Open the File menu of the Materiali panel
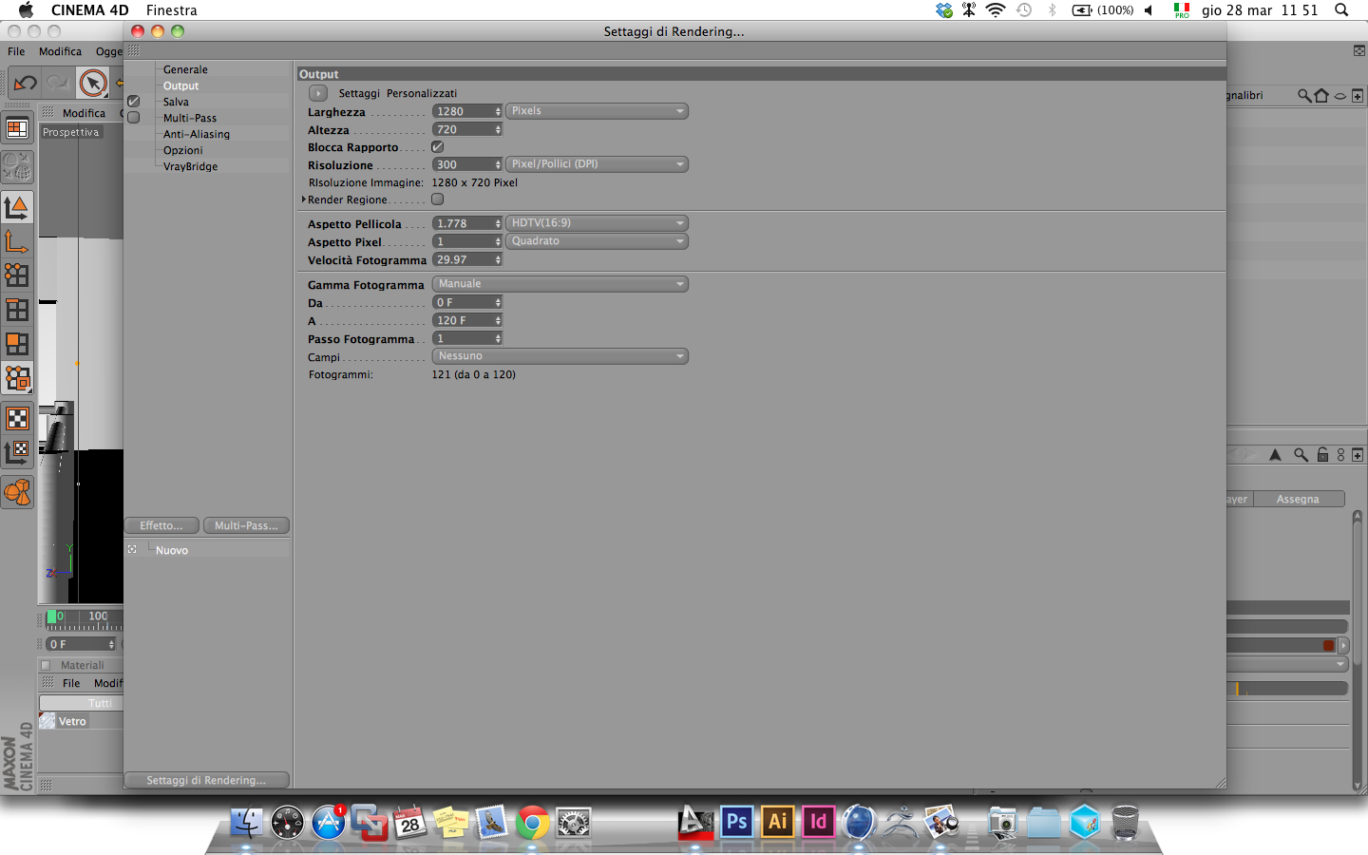Screen dimensions: 1368x855 pyautogui.click(x=71, y=683)
